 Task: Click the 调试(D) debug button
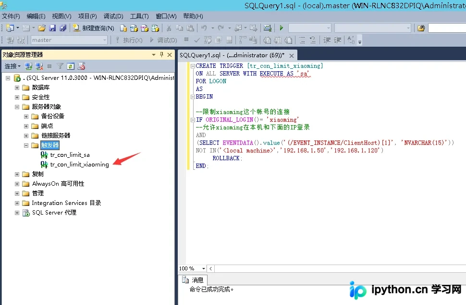coord(163,40)
